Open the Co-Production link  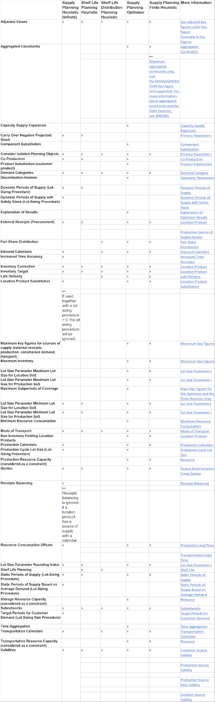click(192, 159)
